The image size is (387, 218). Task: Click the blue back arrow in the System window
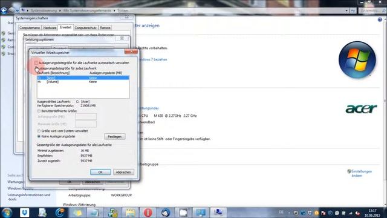[4, 11]
